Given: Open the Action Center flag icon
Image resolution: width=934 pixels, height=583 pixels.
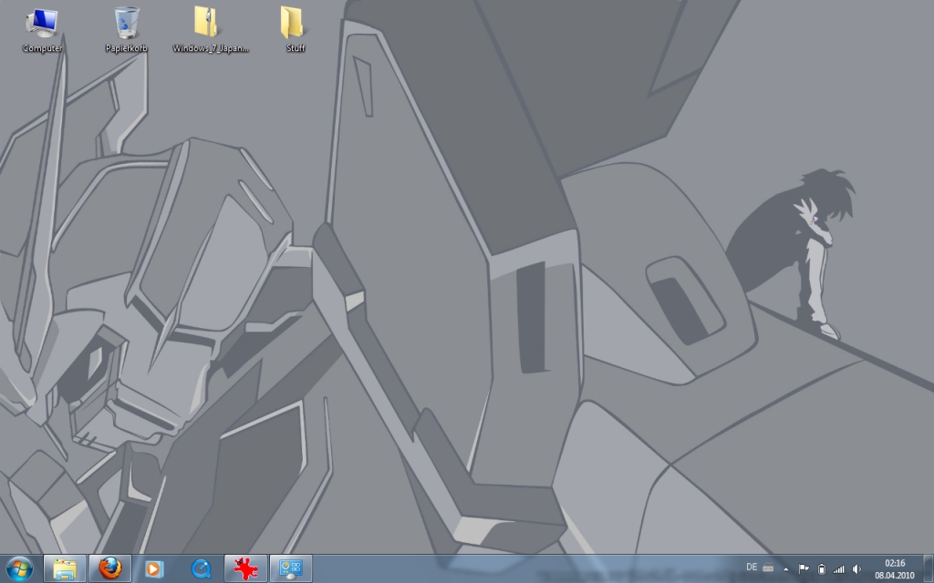Looking at the screenshot, I should (803, 569).
